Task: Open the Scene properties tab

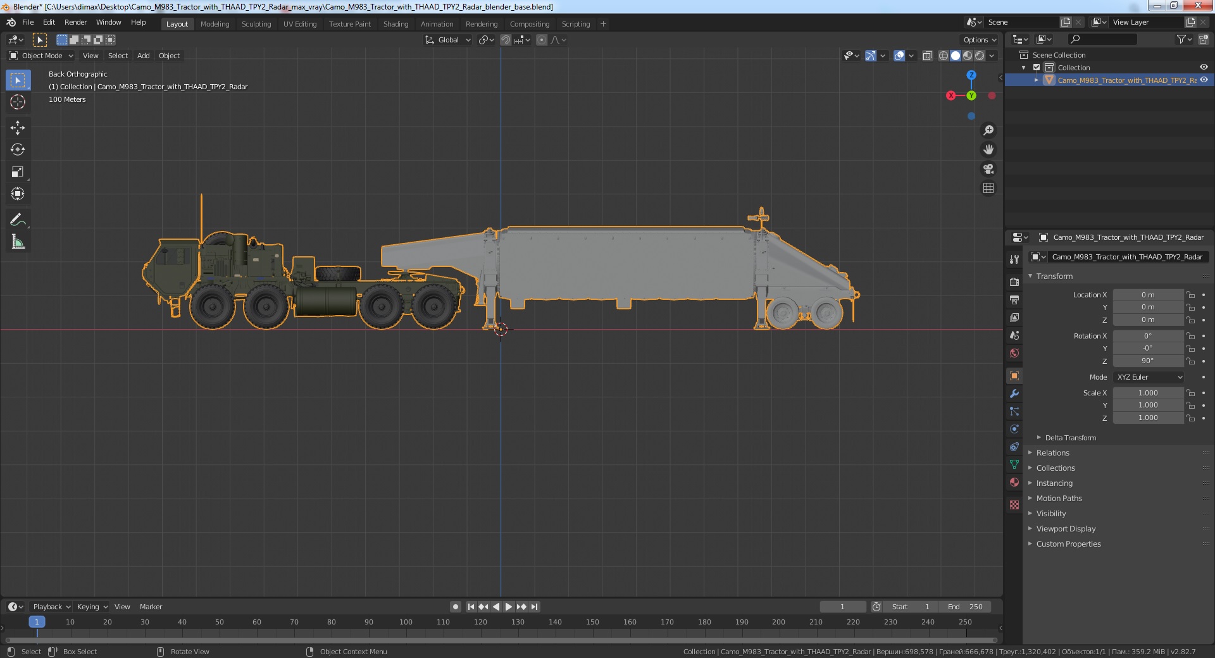Action: 1014,335
